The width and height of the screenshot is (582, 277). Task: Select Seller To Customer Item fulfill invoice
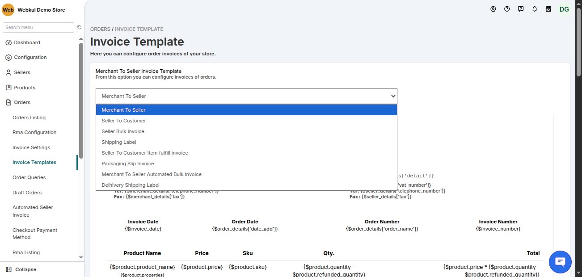tap(246, 153)
